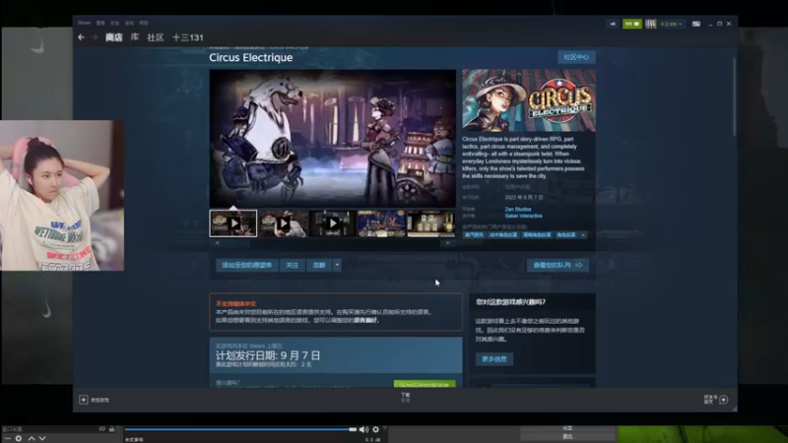This screenshot has width=788, height=443.
Task: Move OBS source down with arrow
Action: coord(42,438)
